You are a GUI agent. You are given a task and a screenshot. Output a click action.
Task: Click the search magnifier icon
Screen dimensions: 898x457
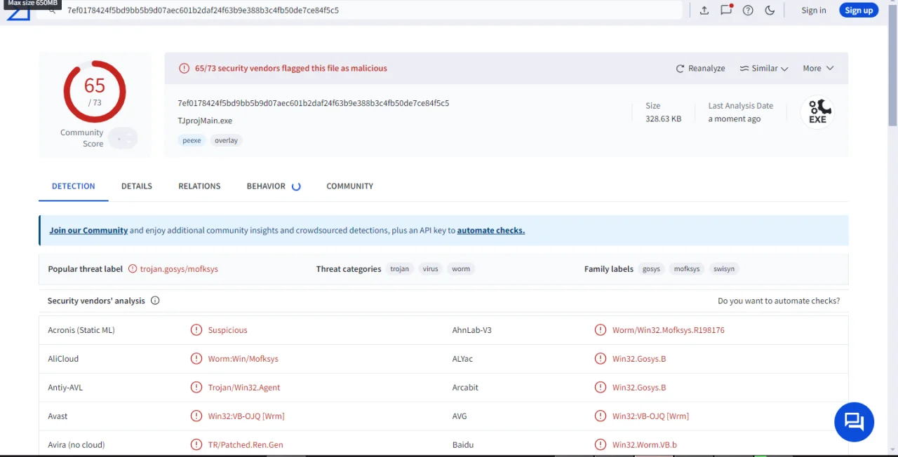[52, 11]
